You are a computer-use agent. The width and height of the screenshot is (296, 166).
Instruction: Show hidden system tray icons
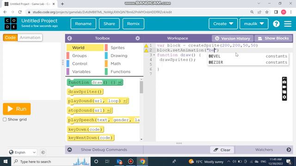tap(228, 161)
